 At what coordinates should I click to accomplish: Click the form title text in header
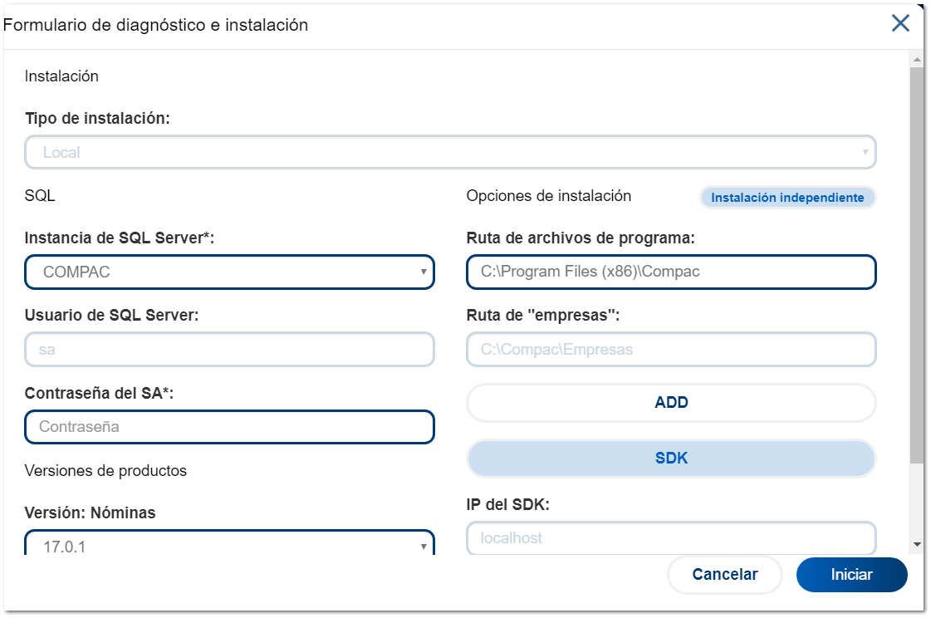[x=156, y=25]
